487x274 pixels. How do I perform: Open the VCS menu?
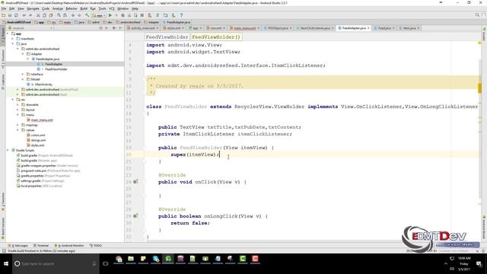[x=112, y=8]
